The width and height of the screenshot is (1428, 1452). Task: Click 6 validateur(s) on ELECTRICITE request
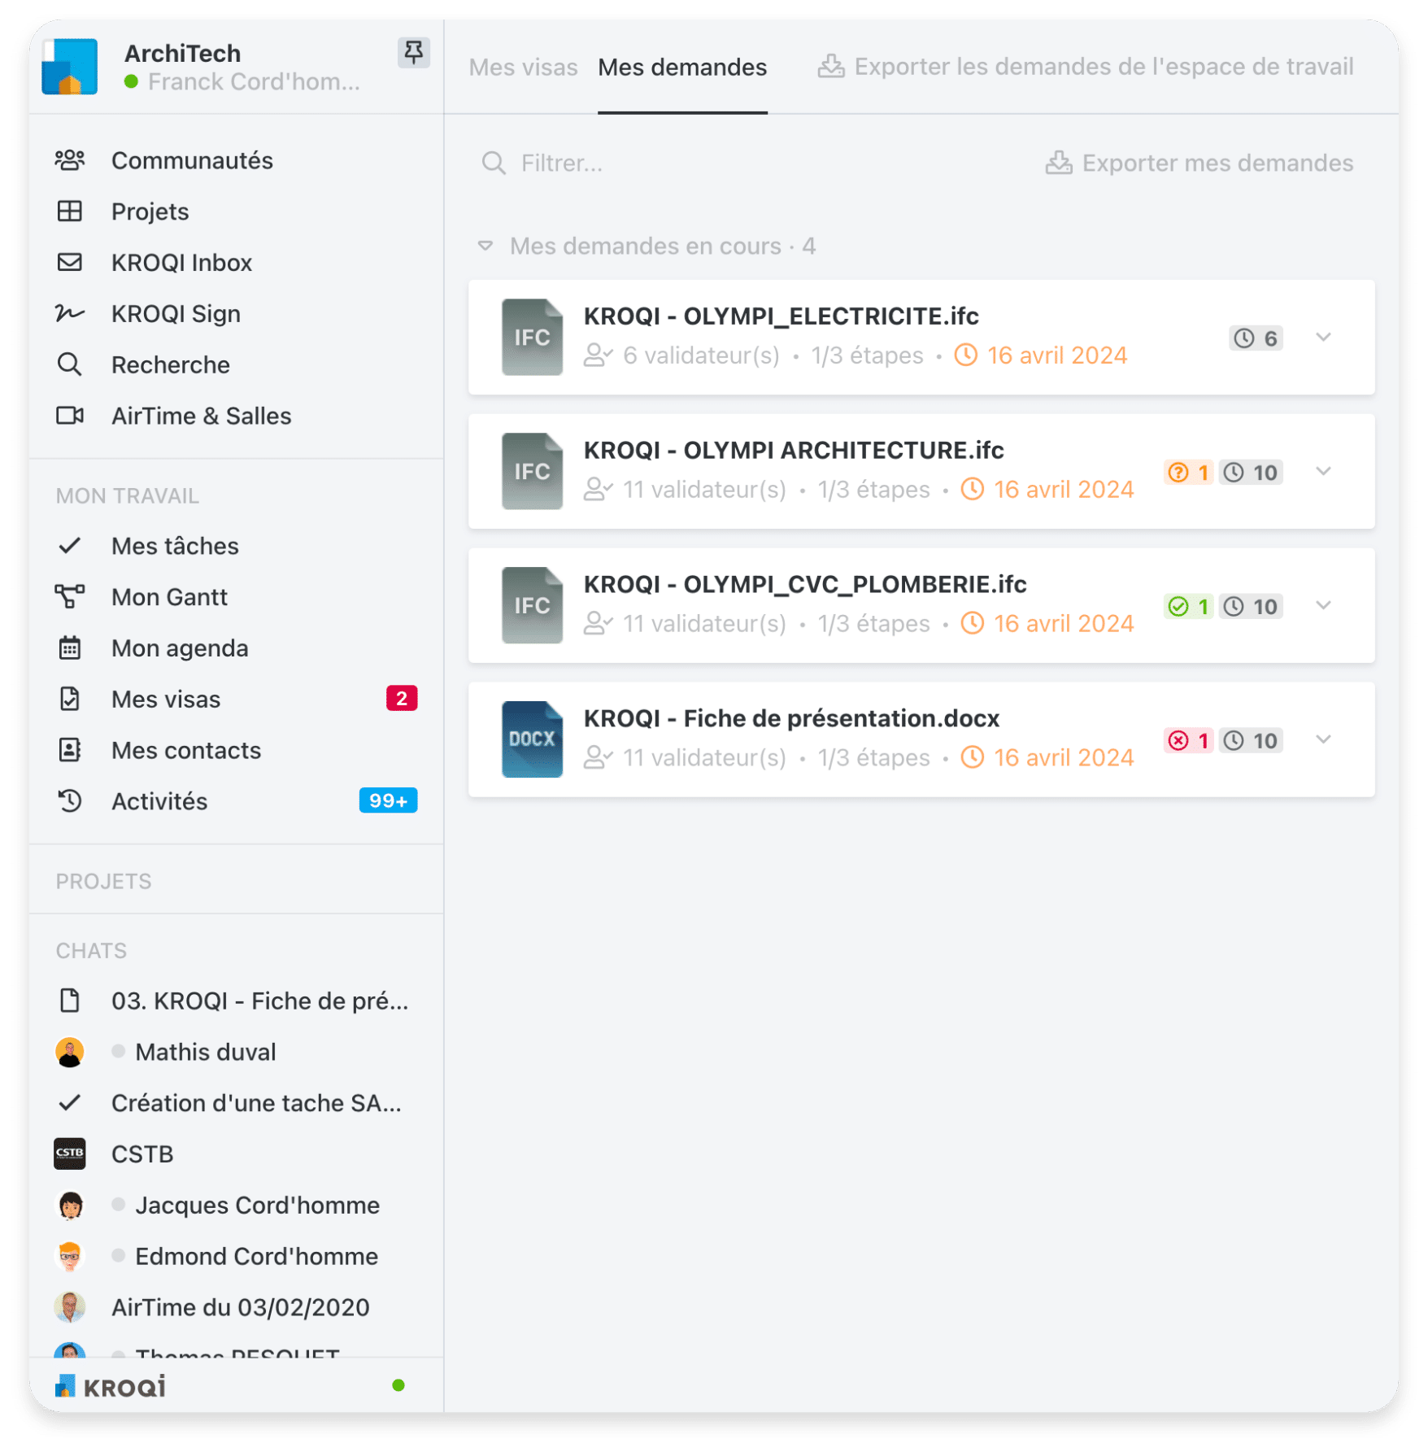pos(682,355)
